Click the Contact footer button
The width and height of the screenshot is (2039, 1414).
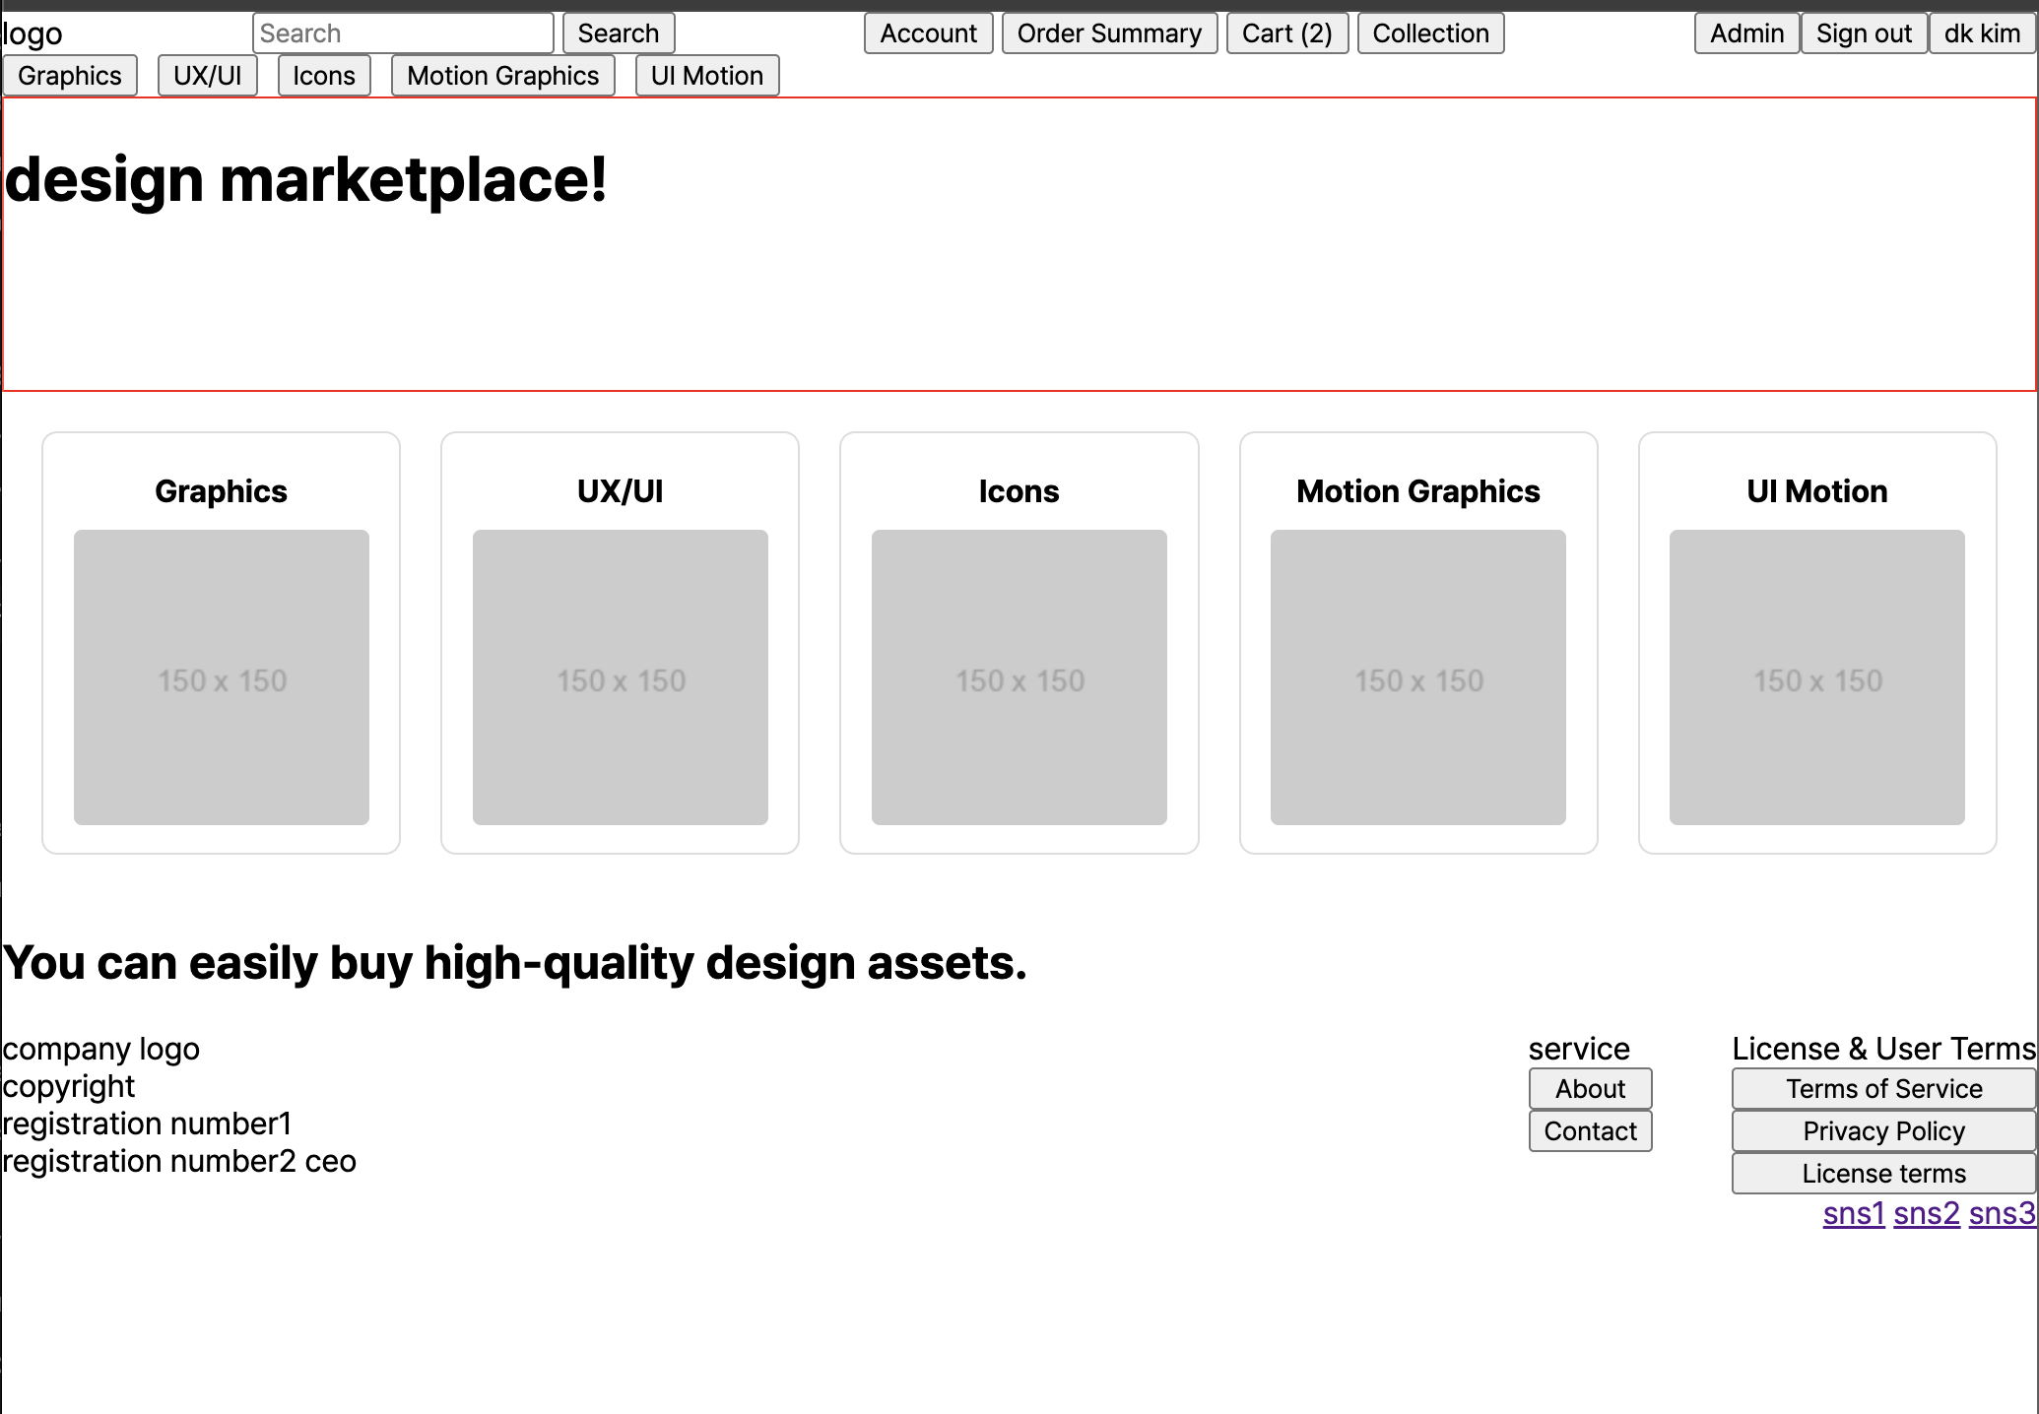[1590, 1131]
